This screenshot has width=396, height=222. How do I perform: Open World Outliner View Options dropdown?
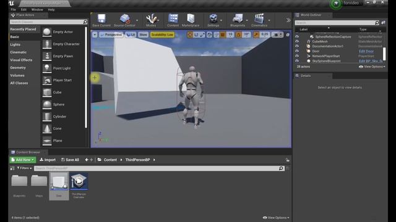(x=372, y=67)
